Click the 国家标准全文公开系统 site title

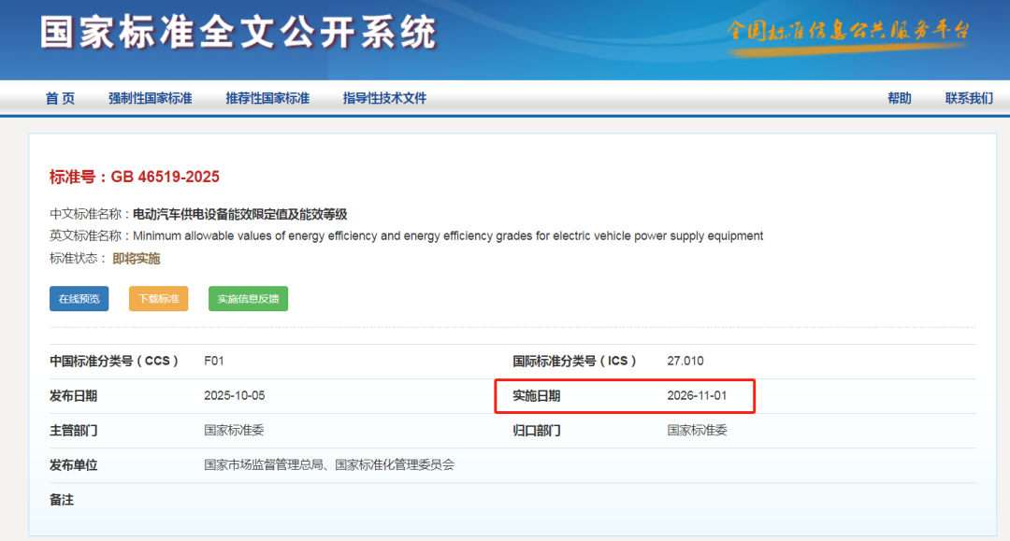pyautogui.click(x=238, y=33)
